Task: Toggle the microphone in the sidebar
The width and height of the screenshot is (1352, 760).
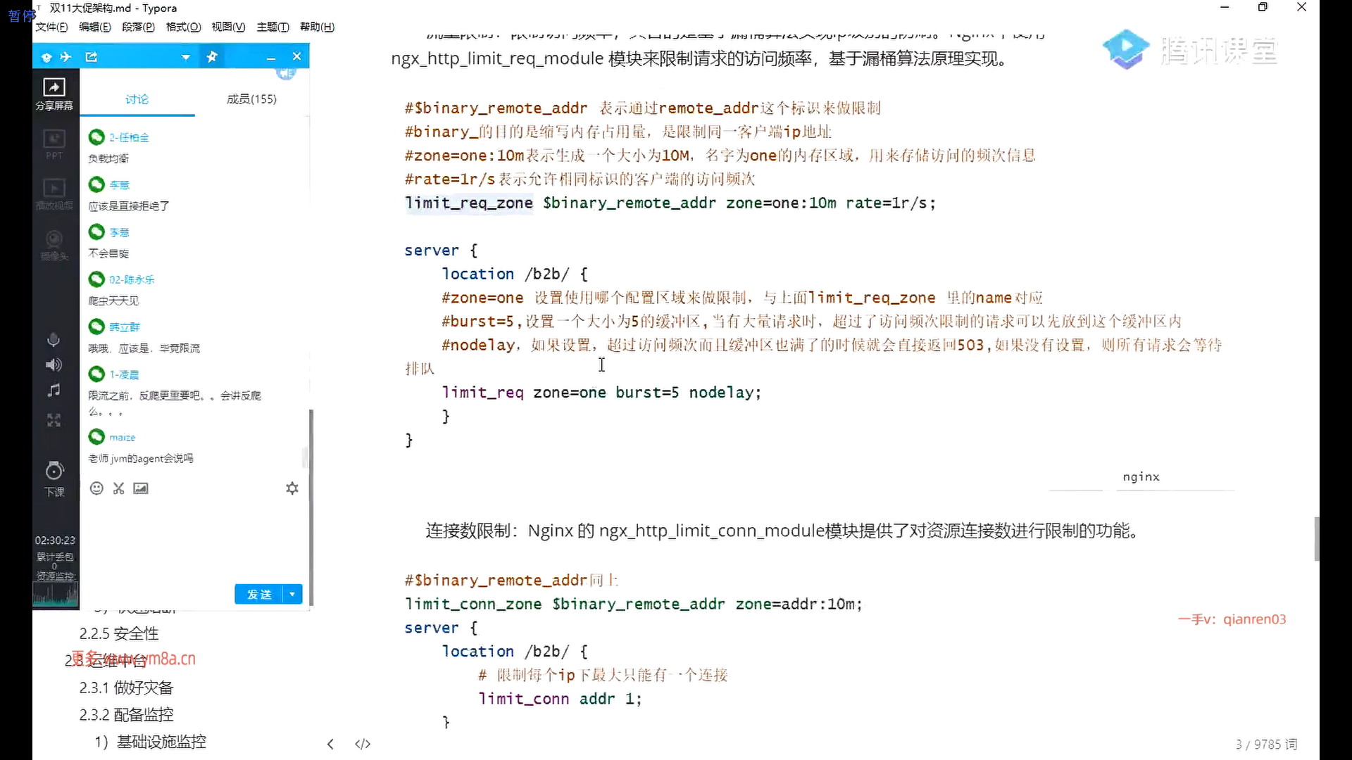Action: pyautogui.click(x=54, y=340)
